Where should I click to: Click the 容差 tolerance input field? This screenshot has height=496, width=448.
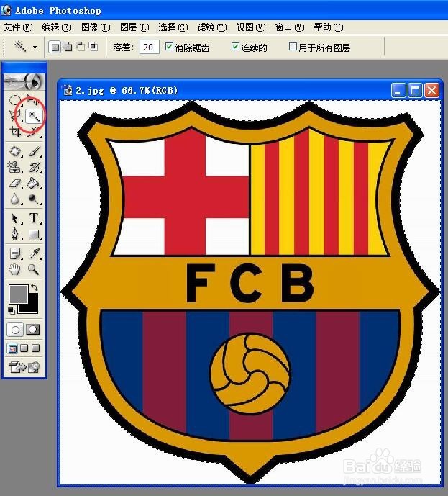149,47
